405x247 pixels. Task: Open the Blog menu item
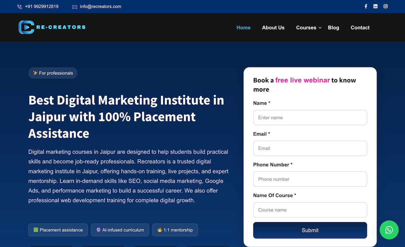coord(333,28)
